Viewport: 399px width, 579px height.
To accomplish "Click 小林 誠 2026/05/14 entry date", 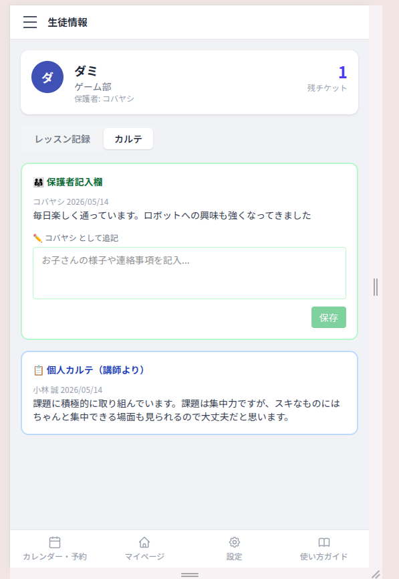I will click(x=68, y=390).
